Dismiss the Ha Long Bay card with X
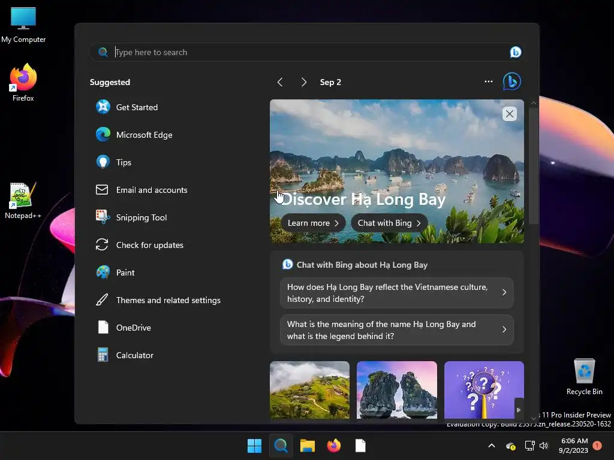The width and height of the screenshot is (614, 460). (x=510, y=114)
